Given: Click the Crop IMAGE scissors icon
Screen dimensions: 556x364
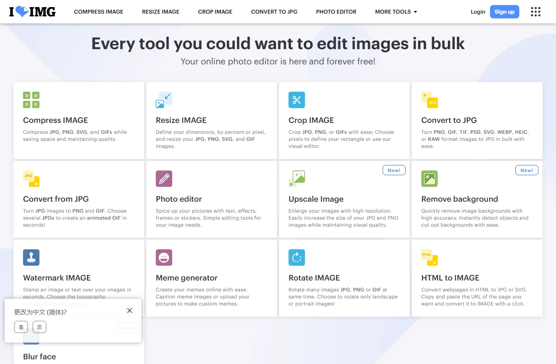Looking at the screenshot, I should (297, 100).
